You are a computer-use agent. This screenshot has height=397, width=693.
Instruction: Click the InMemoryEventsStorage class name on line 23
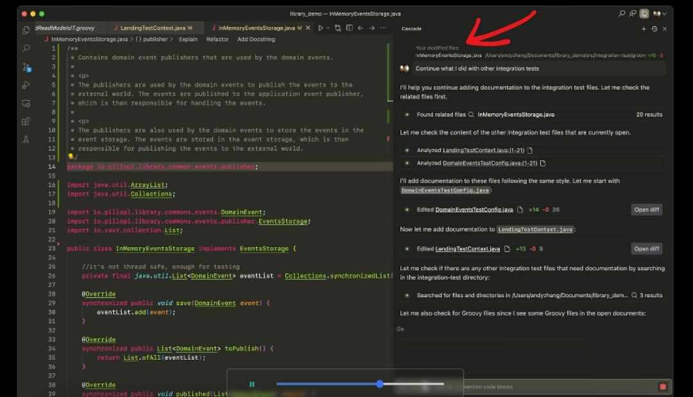point(155,249)
